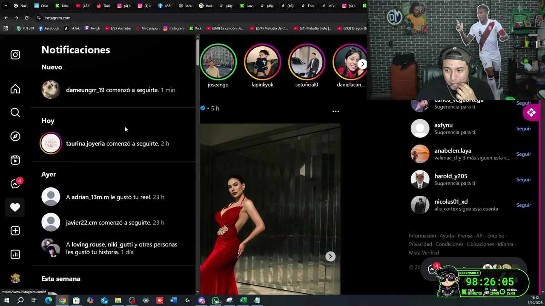Open loving.rouse and niki_gutti story likes notification

(113, 248)
